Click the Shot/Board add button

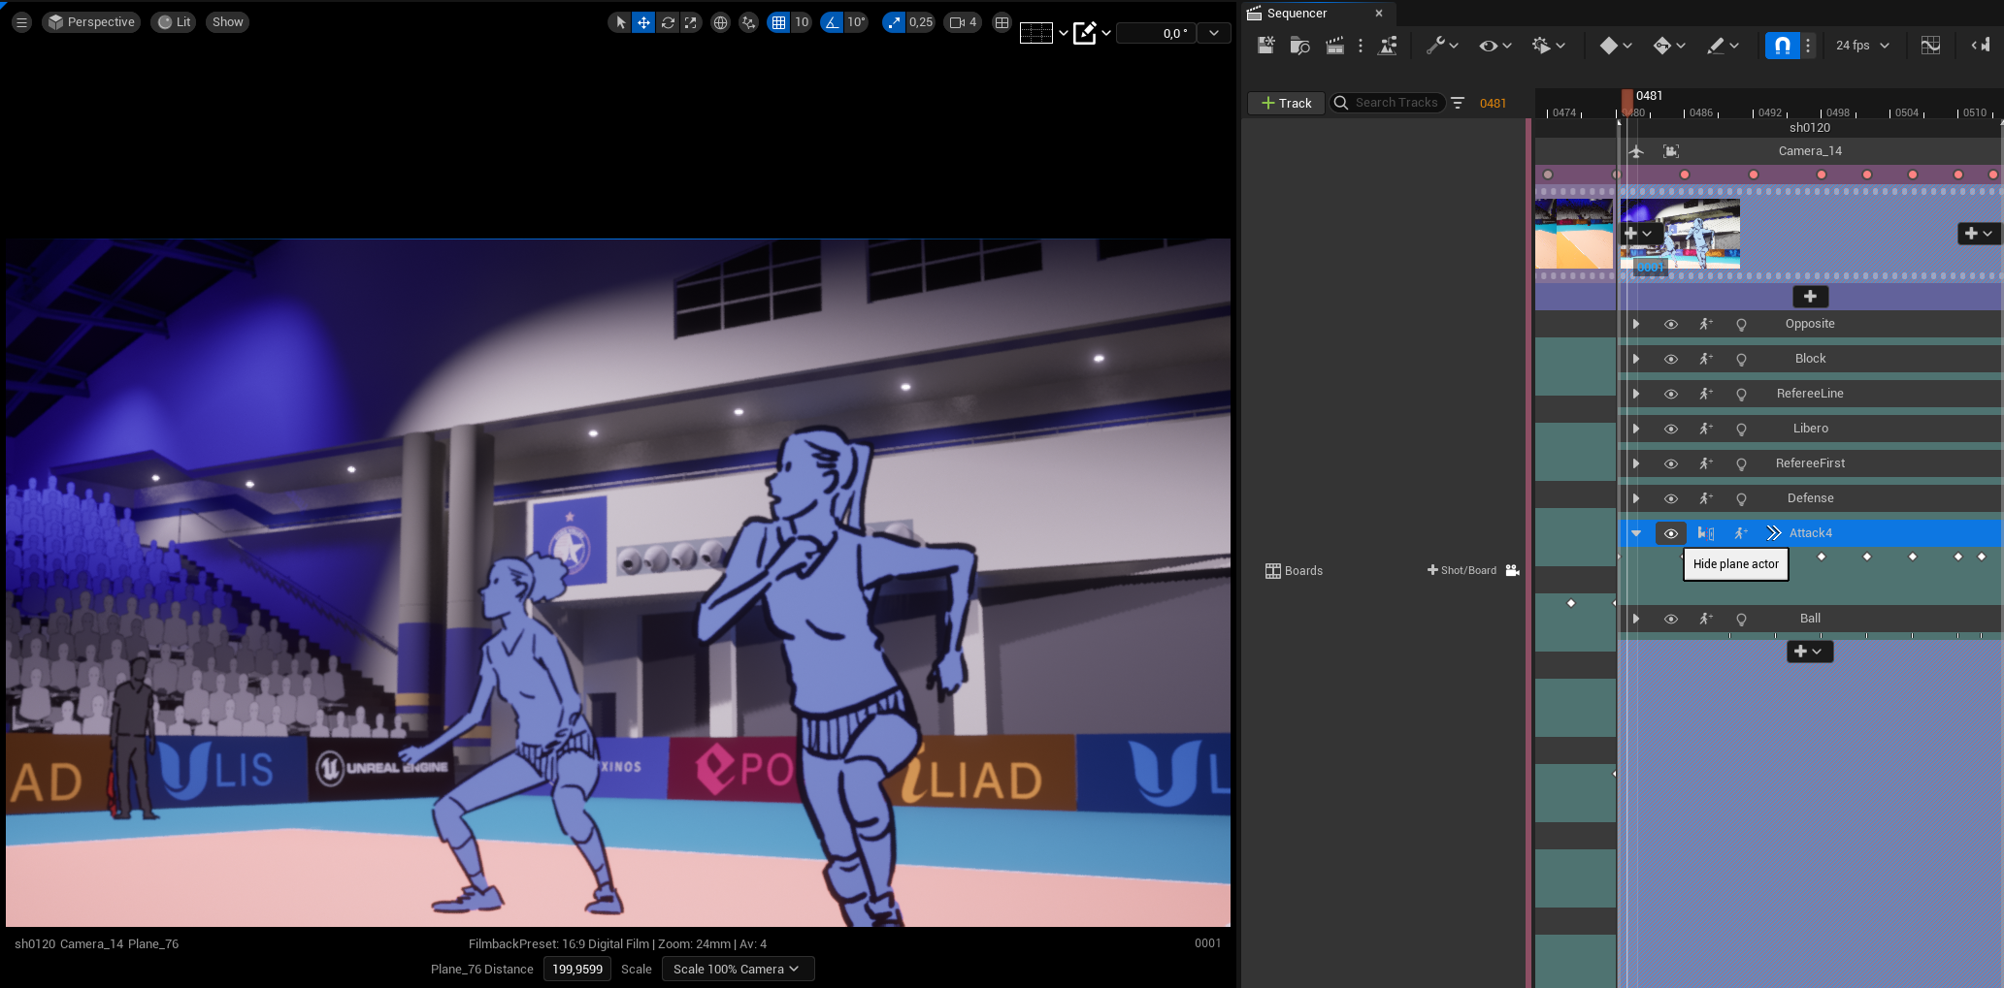[x=1462, y=570]
